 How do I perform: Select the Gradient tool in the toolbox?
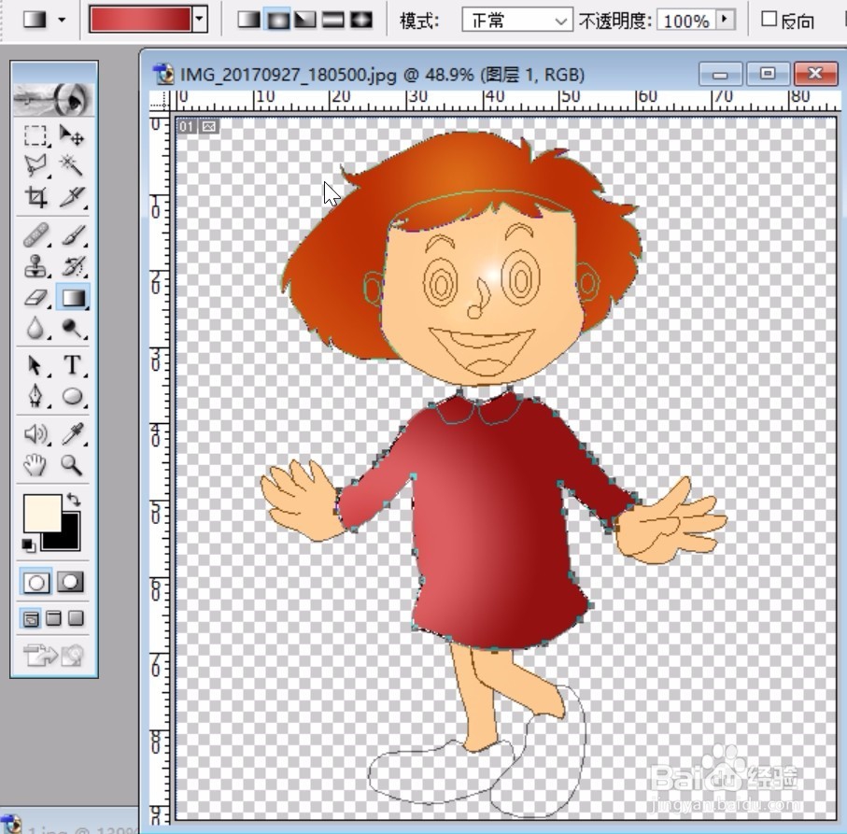click(x=73, y=298)
